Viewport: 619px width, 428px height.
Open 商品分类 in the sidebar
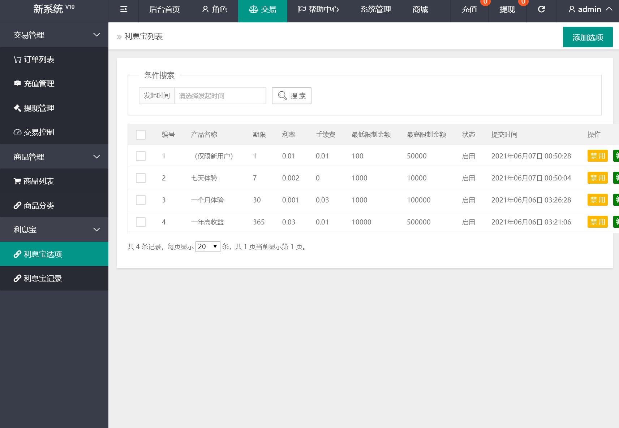pos(54,205)
